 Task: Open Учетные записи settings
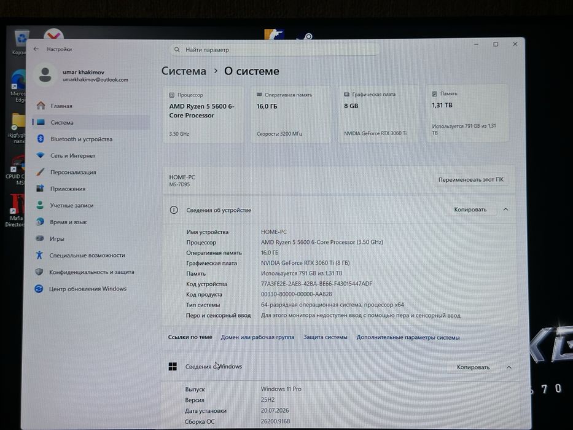click(91, 205)
